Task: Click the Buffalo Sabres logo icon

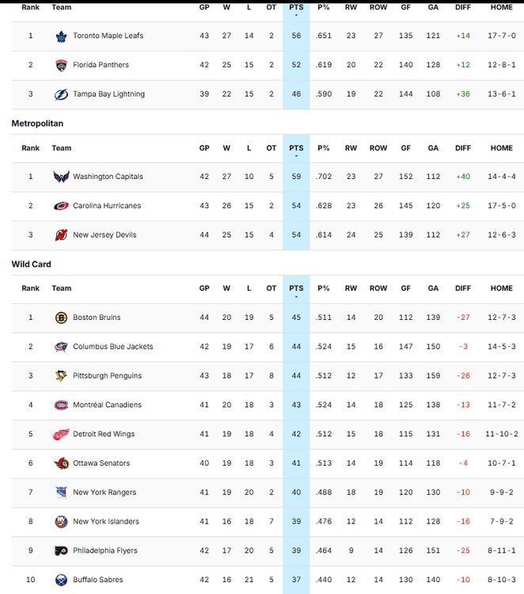Action: 61,580
